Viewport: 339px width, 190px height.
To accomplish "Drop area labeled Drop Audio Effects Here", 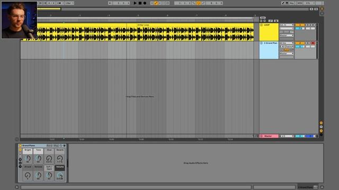I will [x=196, y=163].
